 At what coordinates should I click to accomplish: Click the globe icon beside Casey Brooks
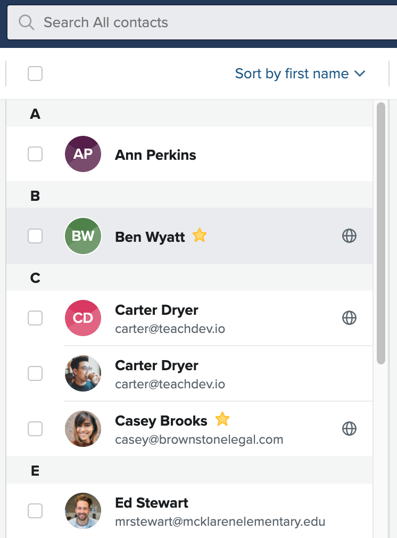coord(349,429)
